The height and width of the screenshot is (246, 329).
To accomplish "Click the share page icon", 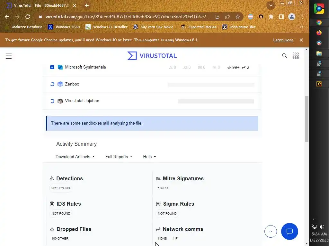I will point(227,17).
